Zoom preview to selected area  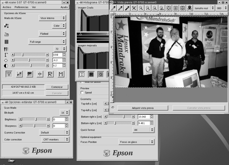[155, 8]
